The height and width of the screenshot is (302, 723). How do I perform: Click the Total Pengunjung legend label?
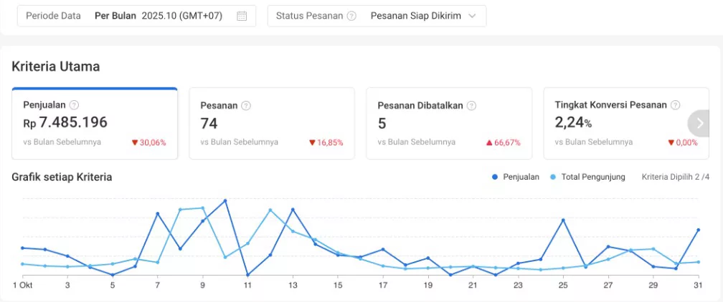[593, 177]
